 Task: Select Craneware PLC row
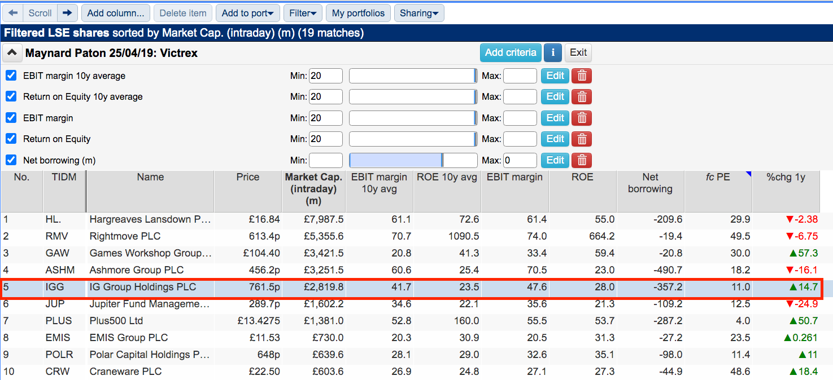coord(411,372)
